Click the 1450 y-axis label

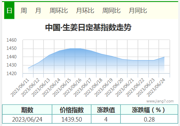pyautogui.click(x=12, y=48)
